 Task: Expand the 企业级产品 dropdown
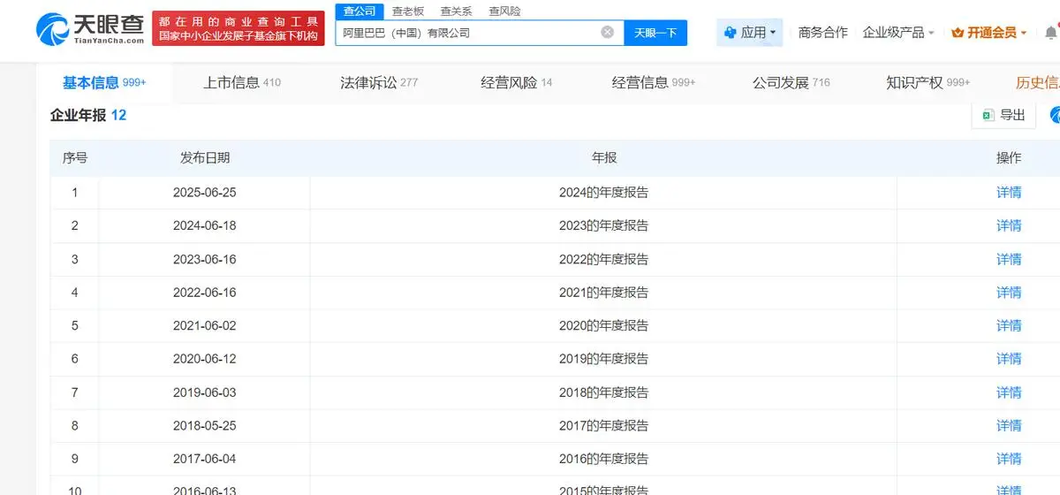click(898, 33)
